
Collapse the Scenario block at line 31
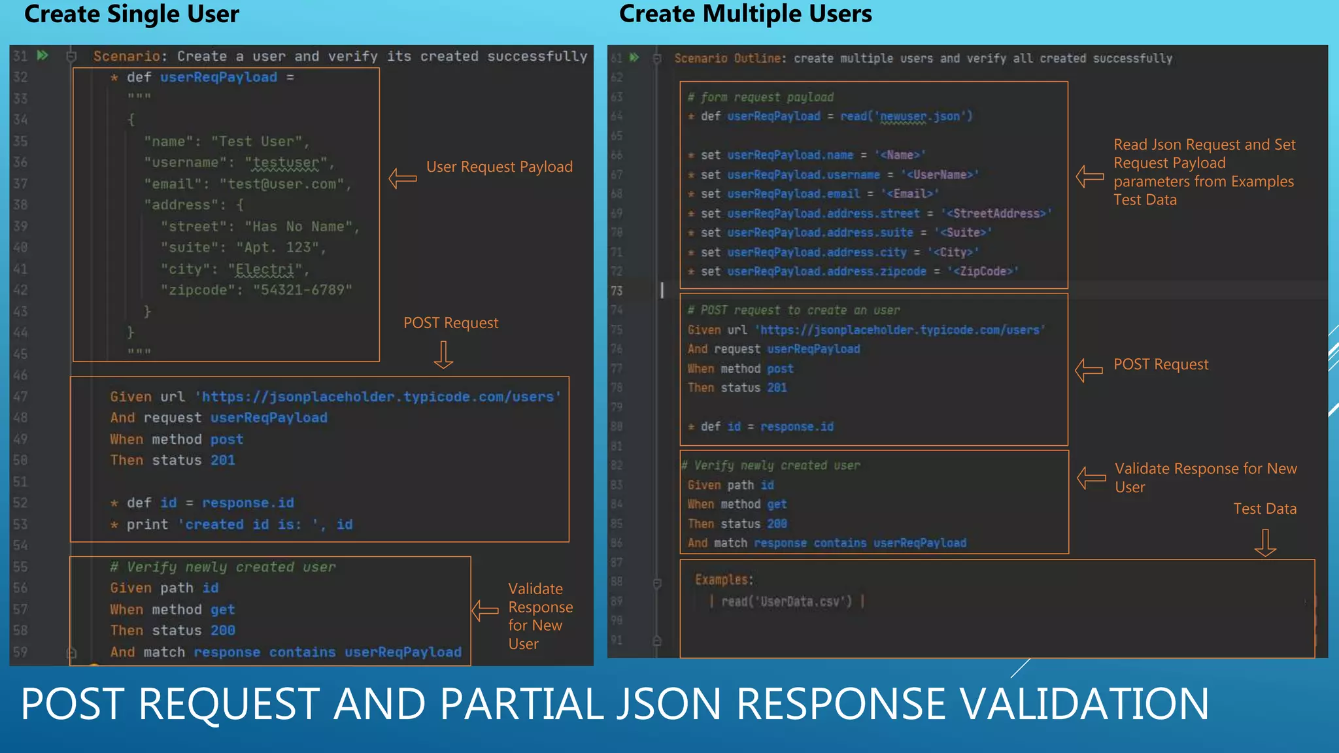(x=72, y=56)
